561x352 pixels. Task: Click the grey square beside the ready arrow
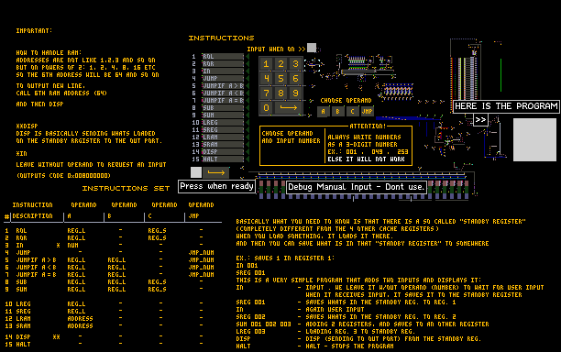[x=196, y=172]
